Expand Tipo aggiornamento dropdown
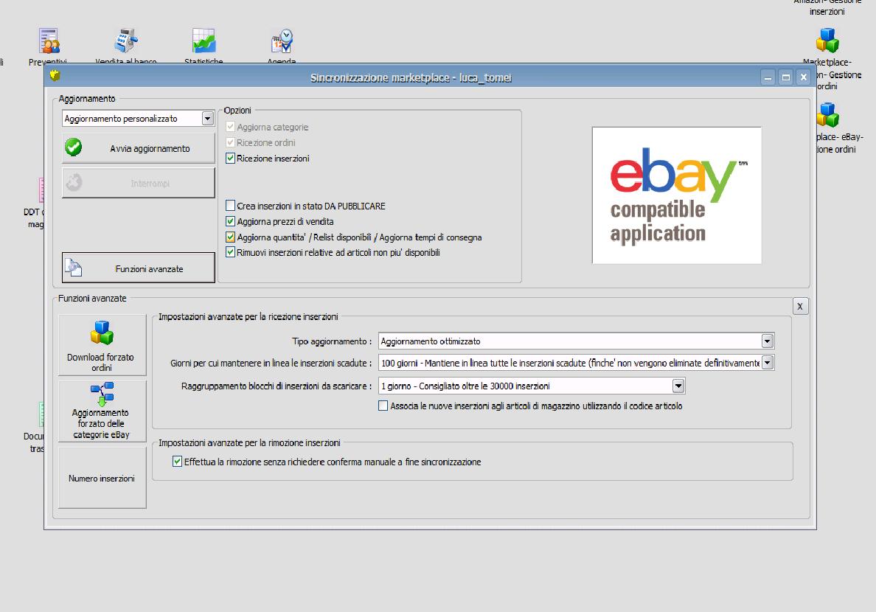The width and height of the screenshot is (876, 612). [x=767, y=341]
